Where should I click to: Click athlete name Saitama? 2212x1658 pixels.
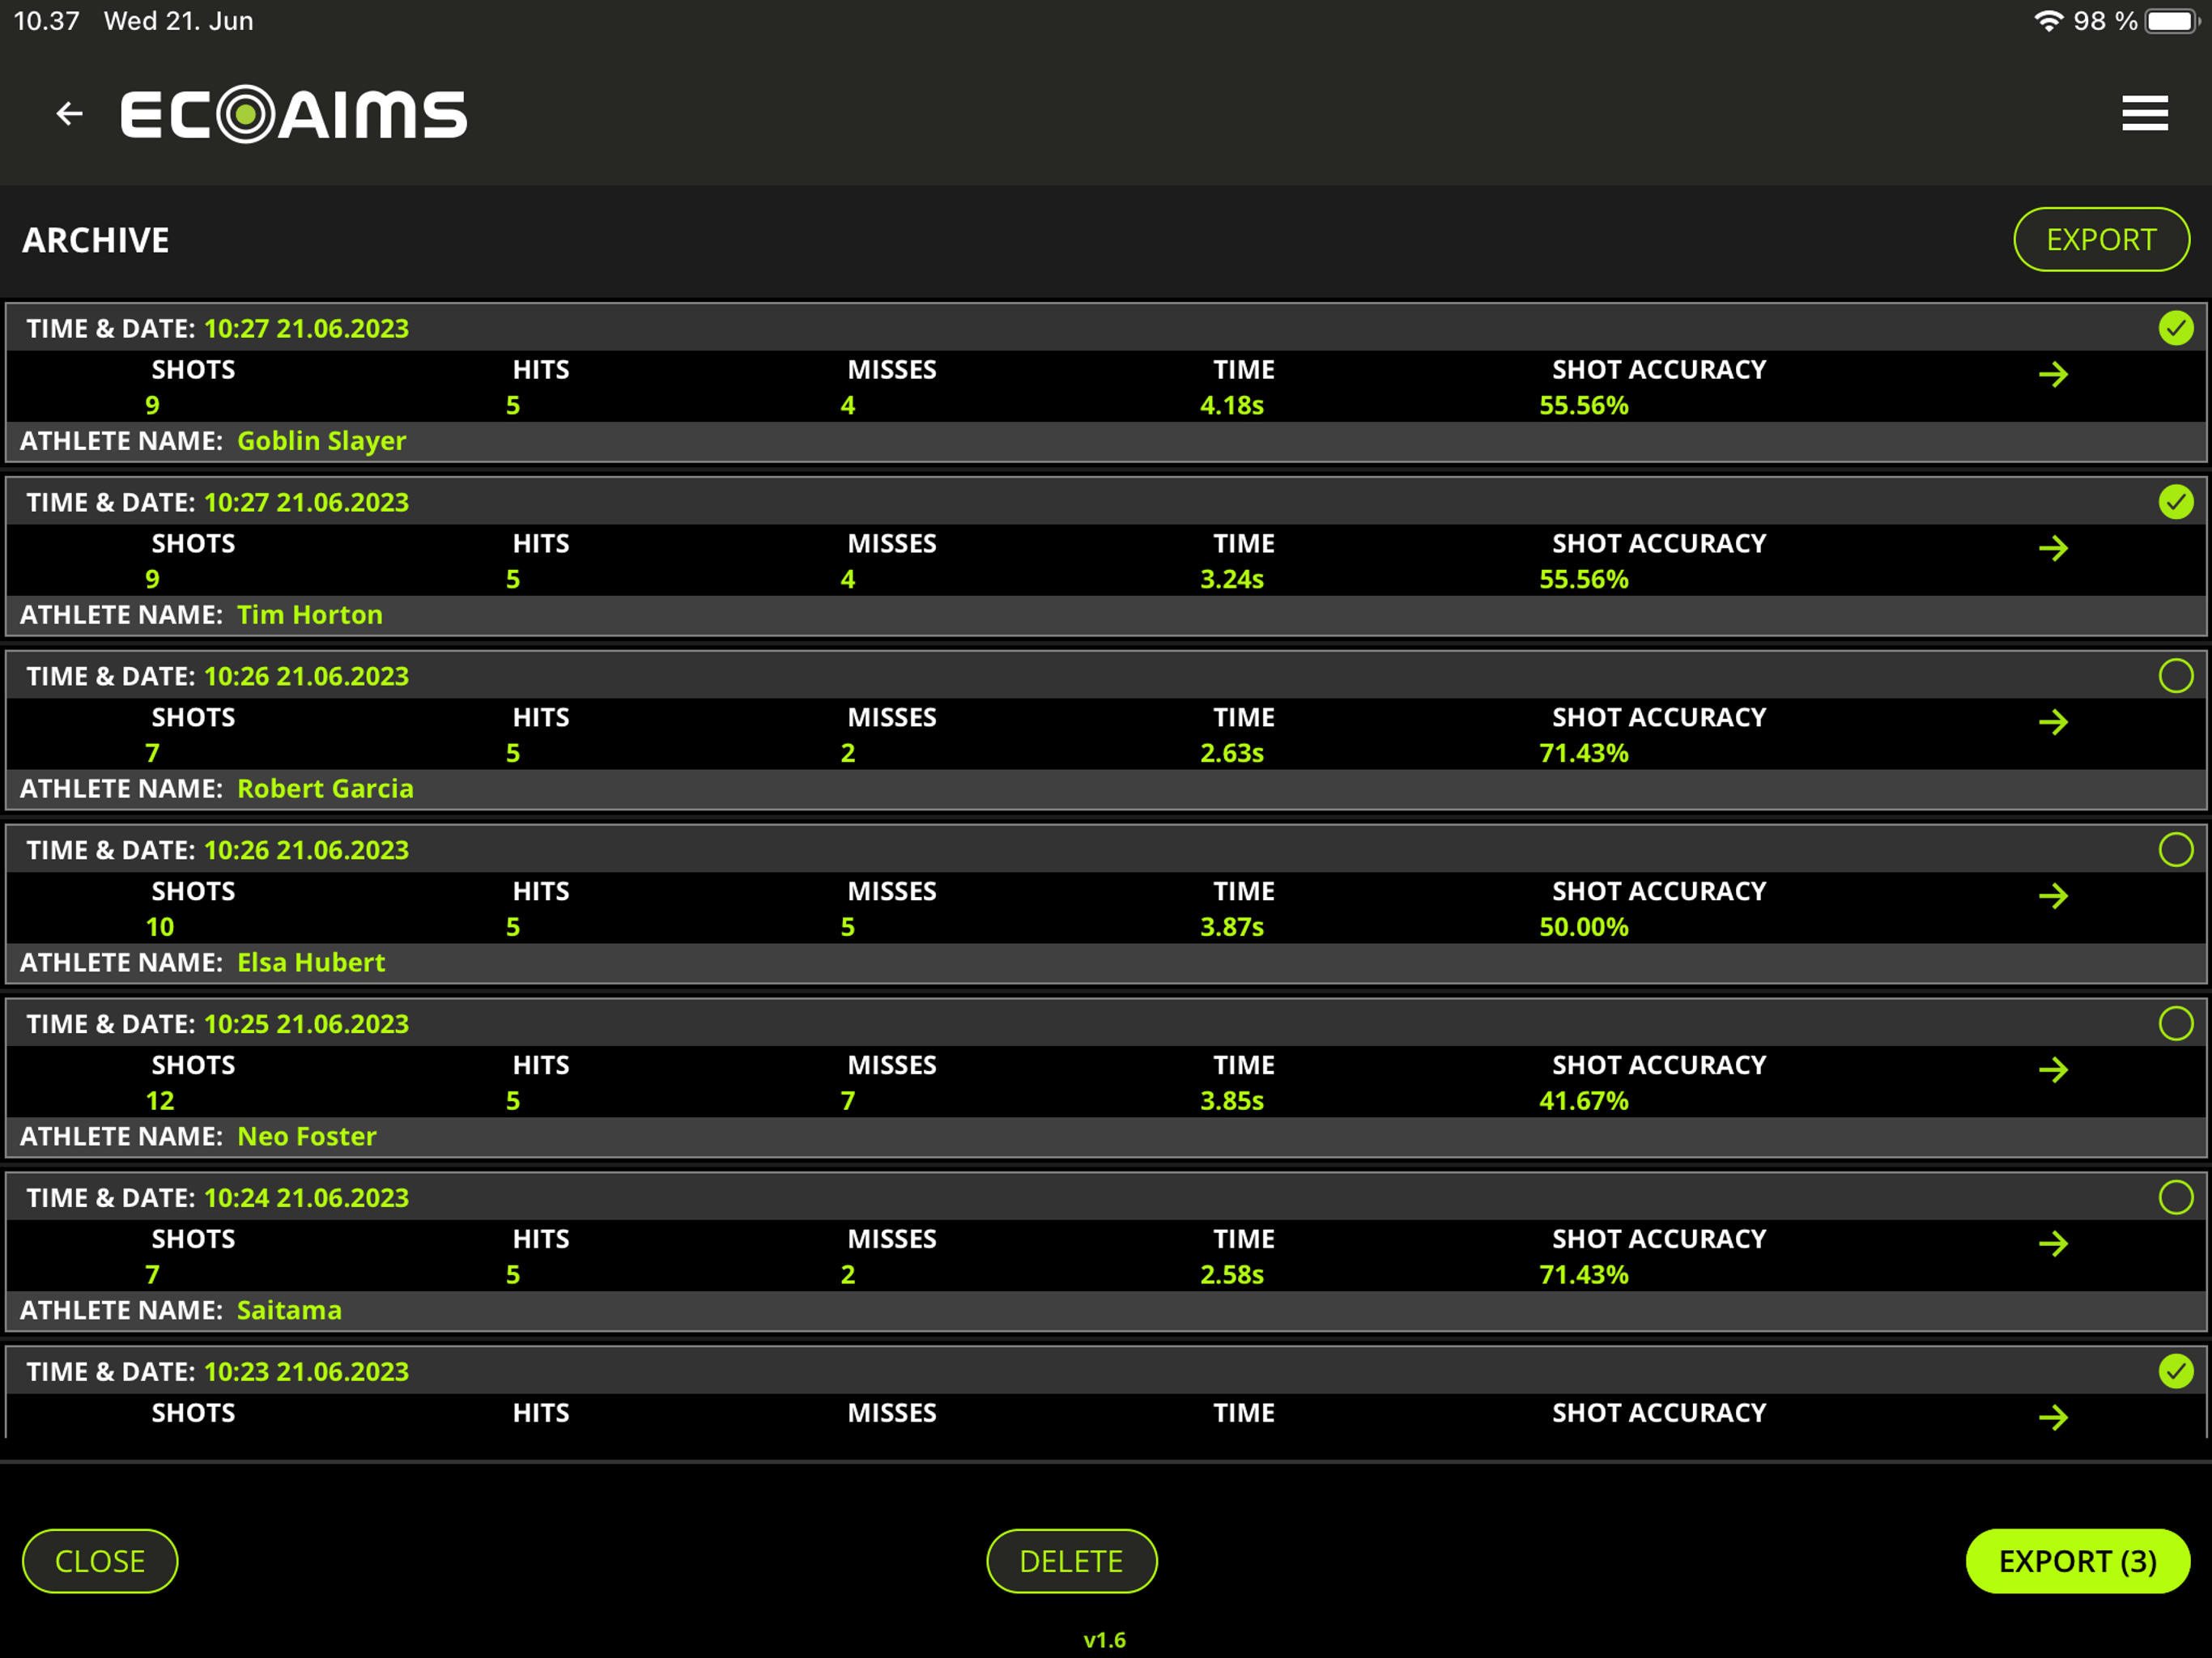click(289, 1311)
